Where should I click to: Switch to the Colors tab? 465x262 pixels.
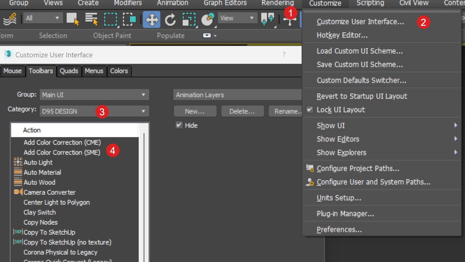pyautogui.click(x=119, y=71)
